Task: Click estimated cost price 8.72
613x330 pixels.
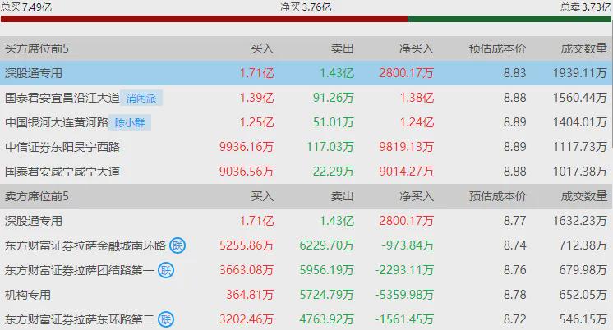Action: [x=515, y=319]
